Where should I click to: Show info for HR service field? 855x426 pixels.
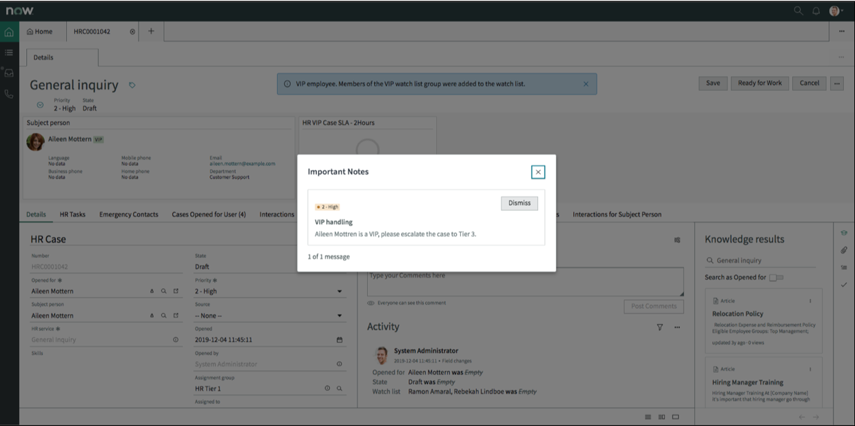point(176,340)
